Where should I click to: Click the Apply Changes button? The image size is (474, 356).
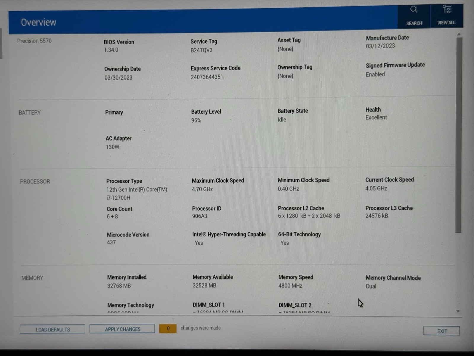pos(122,329)
